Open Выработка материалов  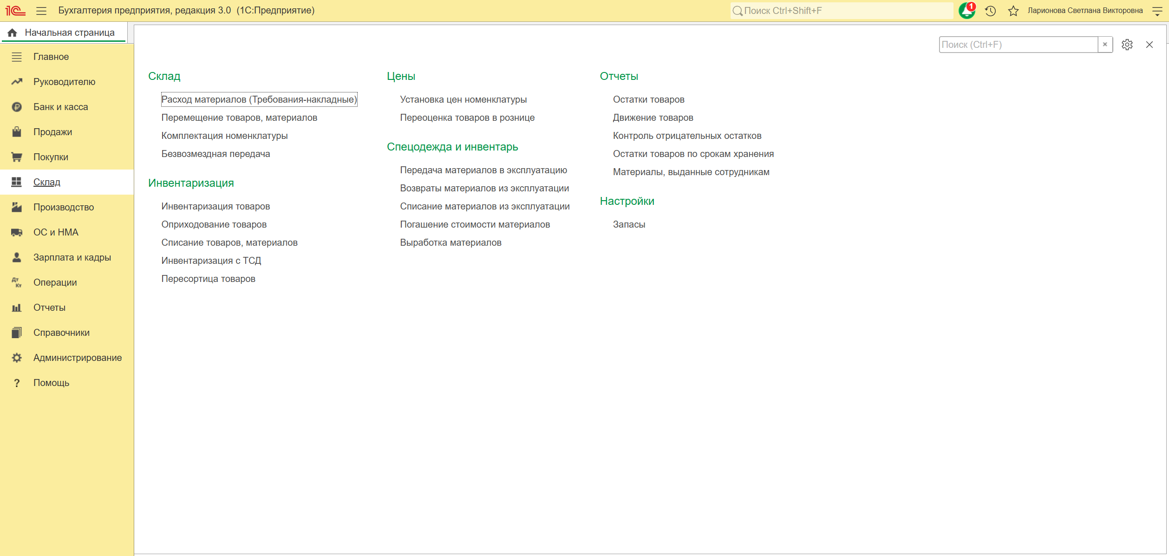(x=451, y=242)
